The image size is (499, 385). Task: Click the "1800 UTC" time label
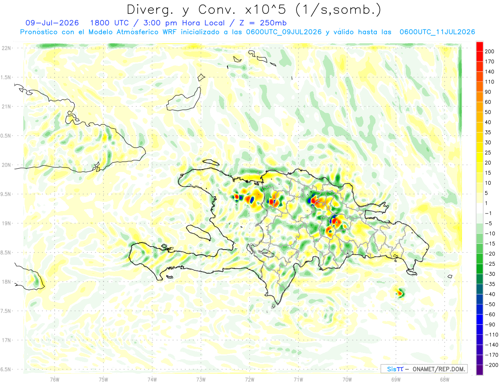[111, 22]
